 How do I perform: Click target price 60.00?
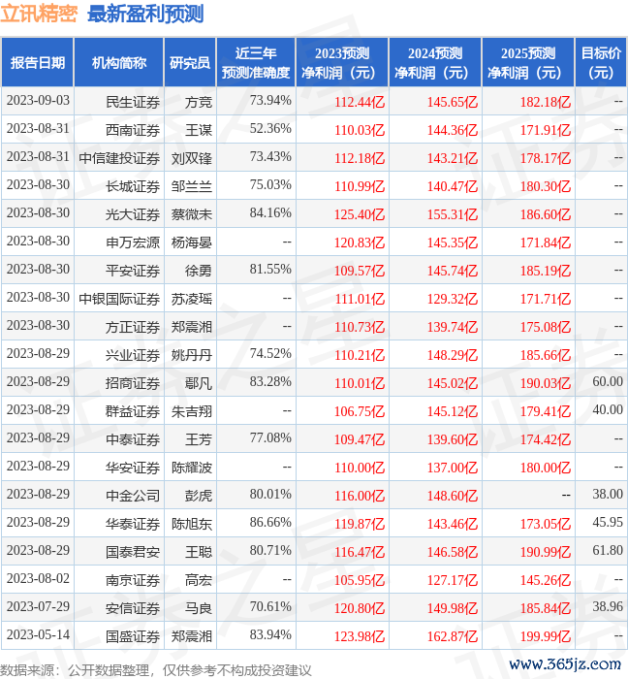(x=608, y=381)
